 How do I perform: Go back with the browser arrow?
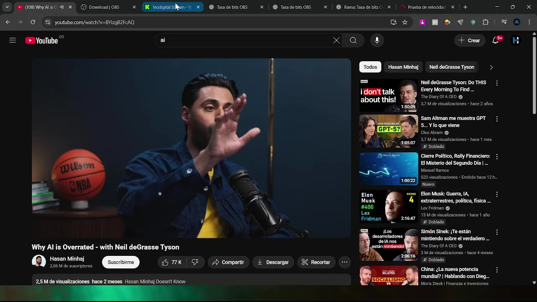[x=8, y=22]
